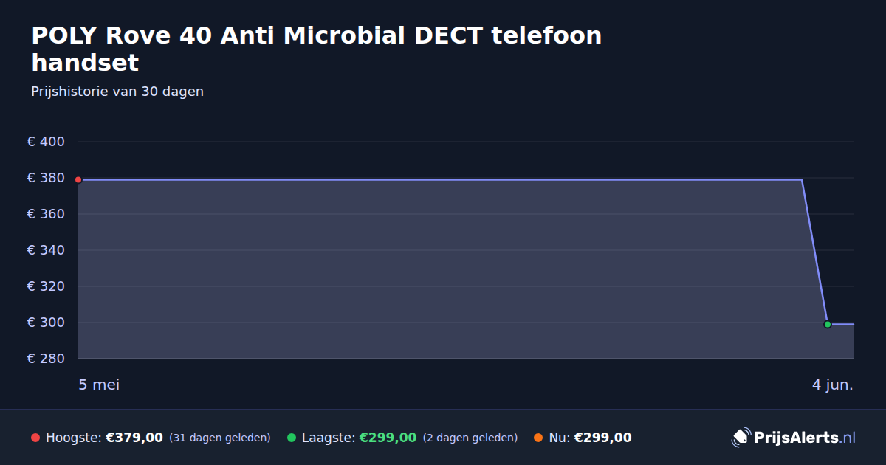Screen dimensions: 886x465
Task: Click the € 280 axis label
Action: [x=46, y=359]
